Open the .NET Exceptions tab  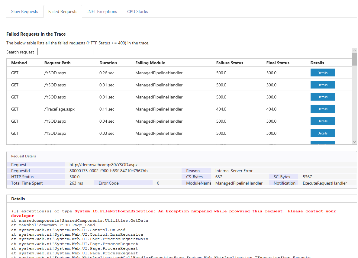[102, 12]
